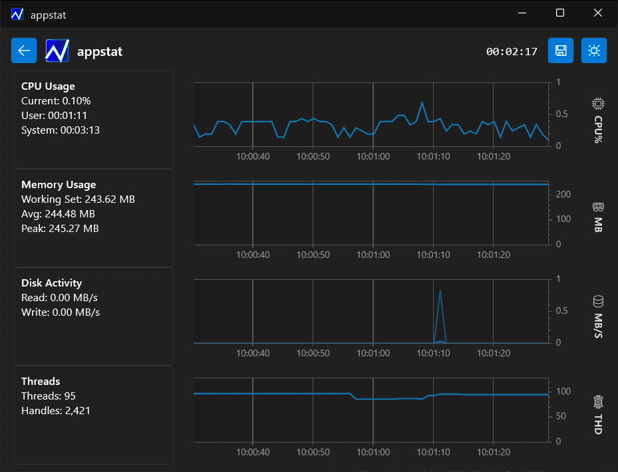This screenshot has width=618, height=472.
Task: Click the save disk icon
Action: (560, 51)
